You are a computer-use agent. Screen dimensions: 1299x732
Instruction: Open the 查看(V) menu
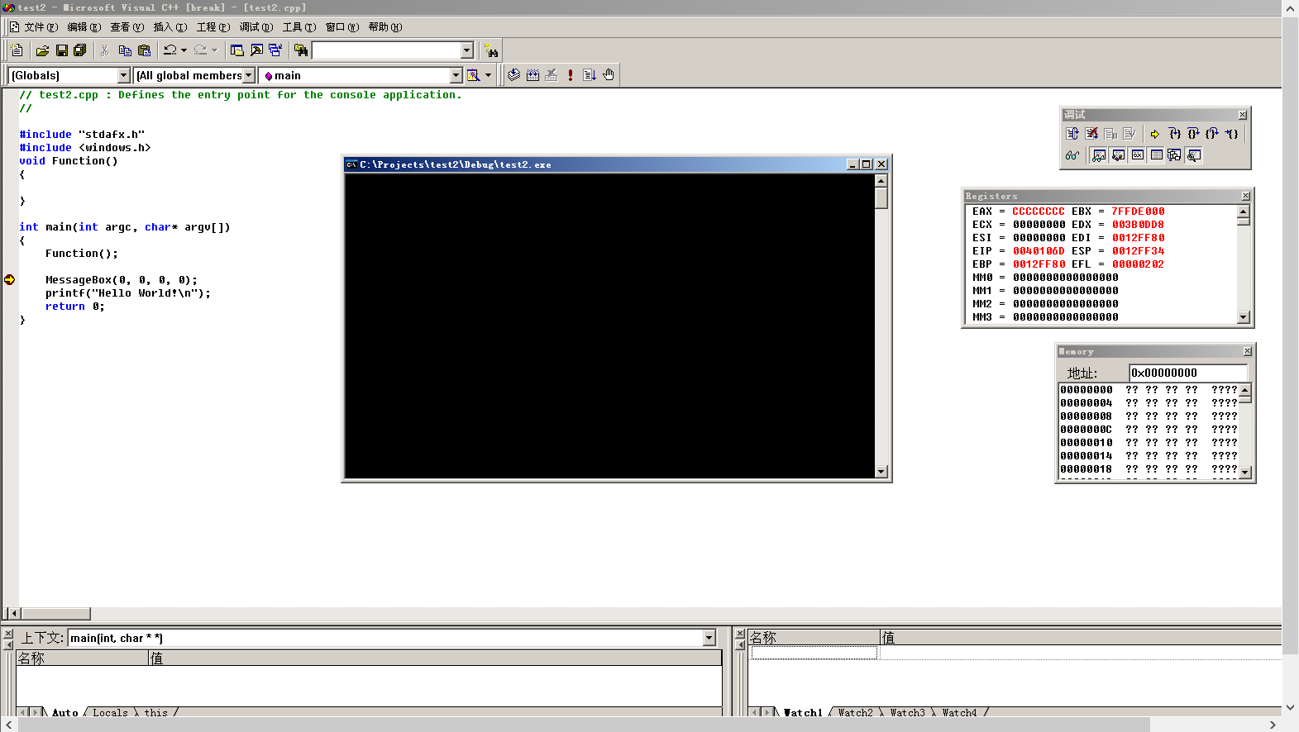127,27
